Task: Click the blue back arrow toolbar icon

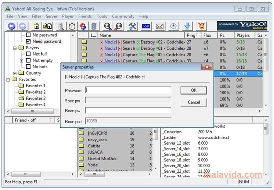Action: click(x=12, y=26)
